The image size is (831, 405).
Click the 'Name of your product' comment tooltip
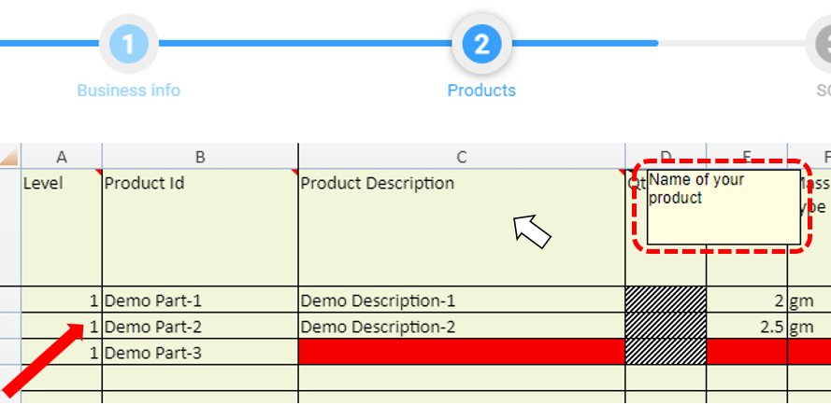point(724,206)
